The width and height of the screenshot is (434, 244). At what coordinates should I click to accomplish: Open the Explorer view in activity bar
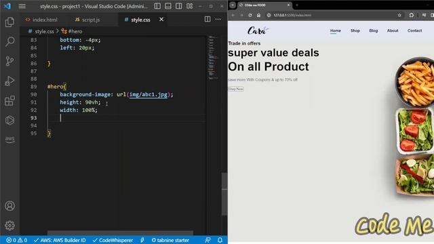click(9, 22)
